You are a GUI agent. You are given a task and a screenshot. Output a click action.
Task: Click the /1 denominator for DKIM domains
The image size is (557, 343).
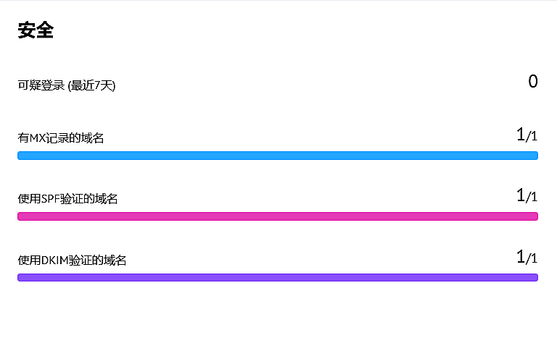click(x=532, y=259)
